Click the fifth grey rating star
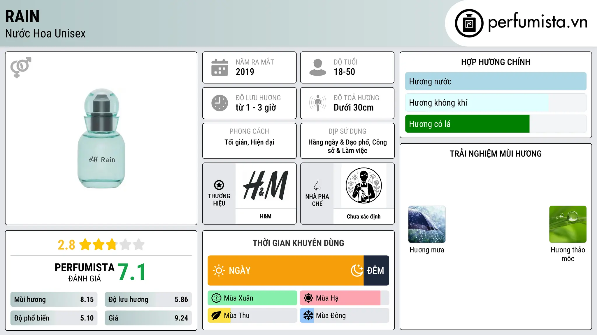 point(139,245)
